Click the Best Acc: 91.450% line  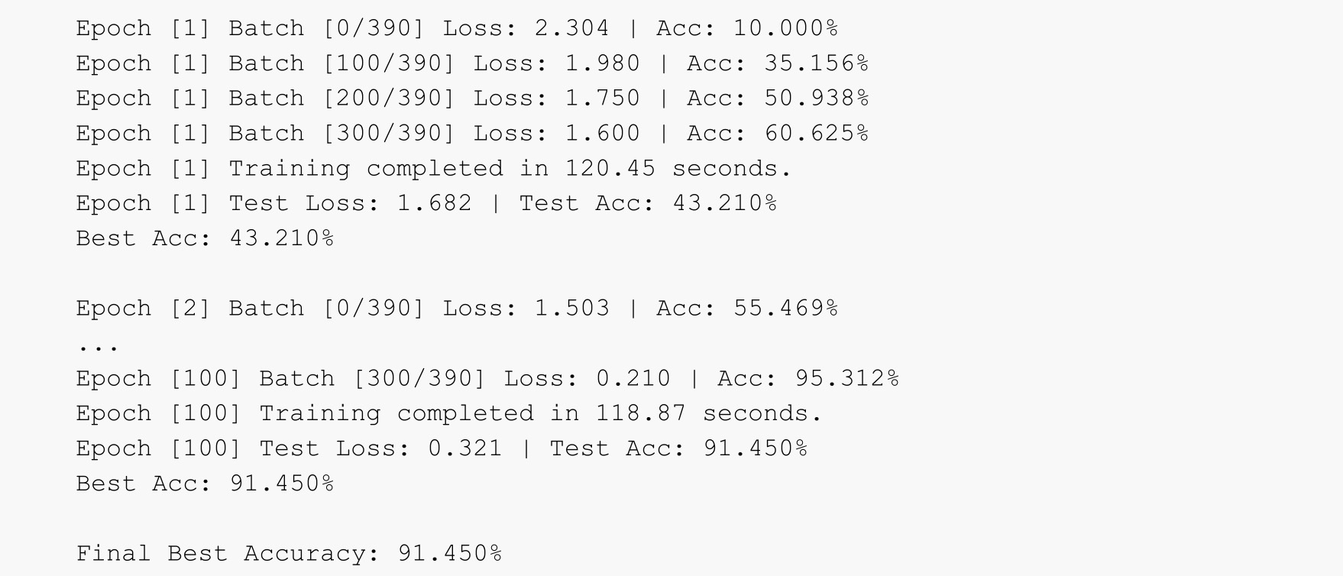[205, 484]
